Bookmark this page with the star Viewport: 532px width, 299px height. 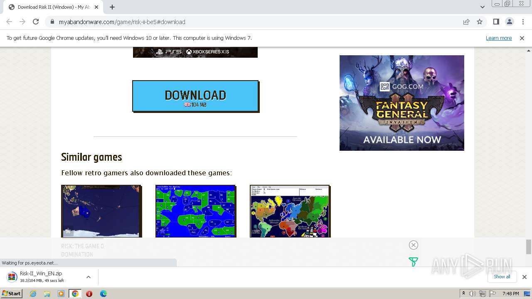pos(480,22)
